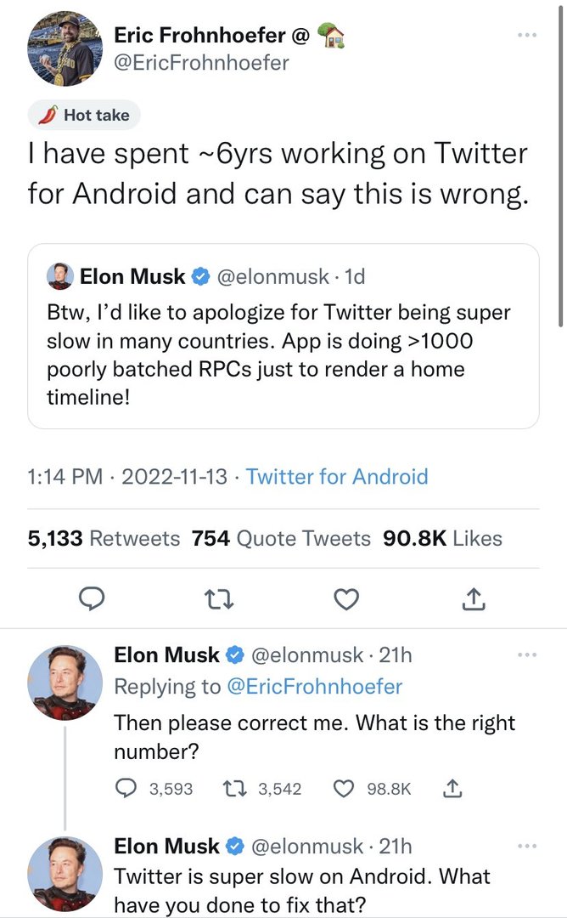Reply to Eric Frohnhoefer's main tweet

(91, 600)
